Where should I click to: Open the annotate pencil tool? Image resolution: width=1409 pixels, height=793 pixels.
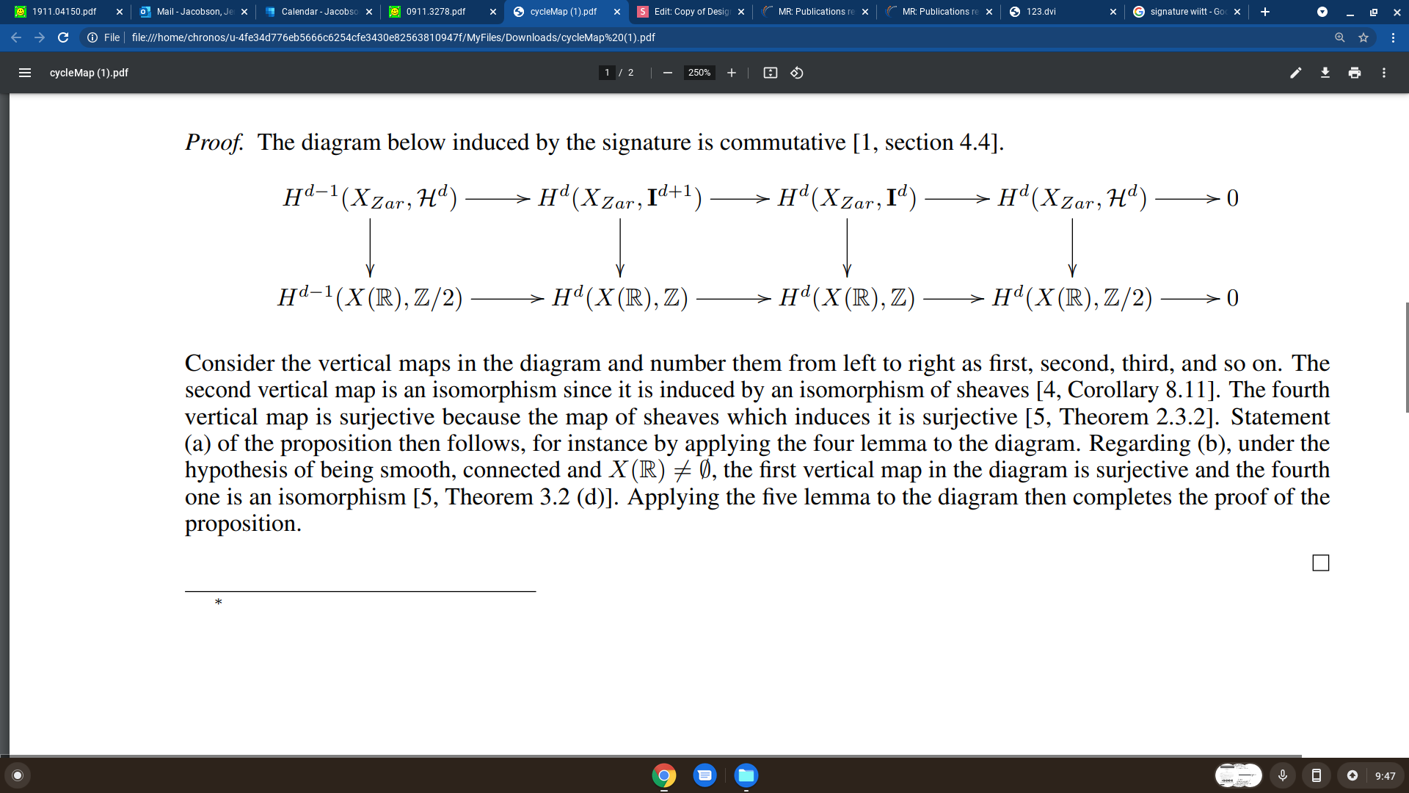tap(1295, 73)
